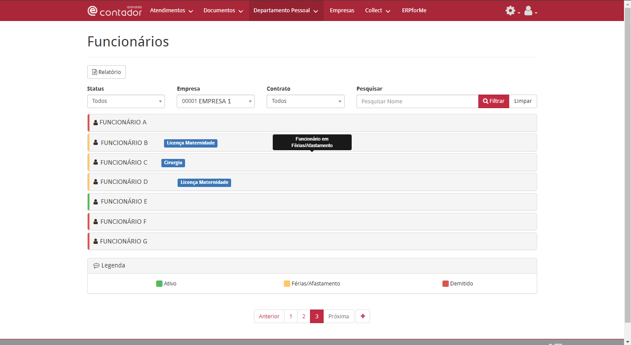This screenshot has height=345, width=631.
Task: Click the Pesquisar Nome search field
Action: click(417, 101)
